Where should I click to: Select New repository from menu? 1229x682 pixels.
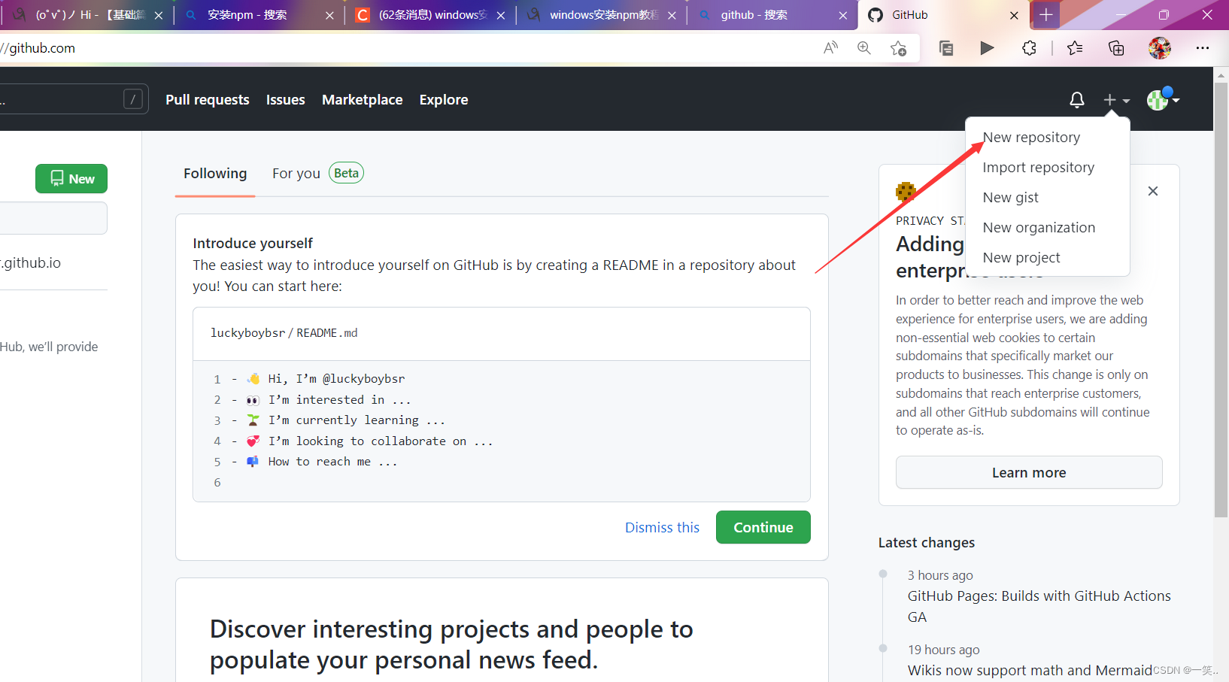tap(1031, 137)
